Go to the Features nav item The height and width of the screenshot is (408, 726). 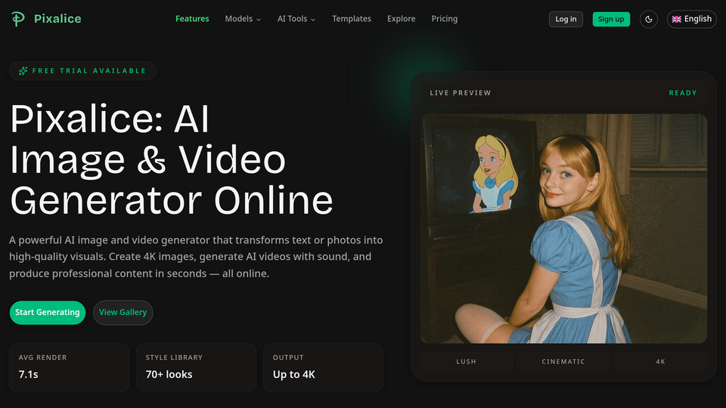point(192,18)
